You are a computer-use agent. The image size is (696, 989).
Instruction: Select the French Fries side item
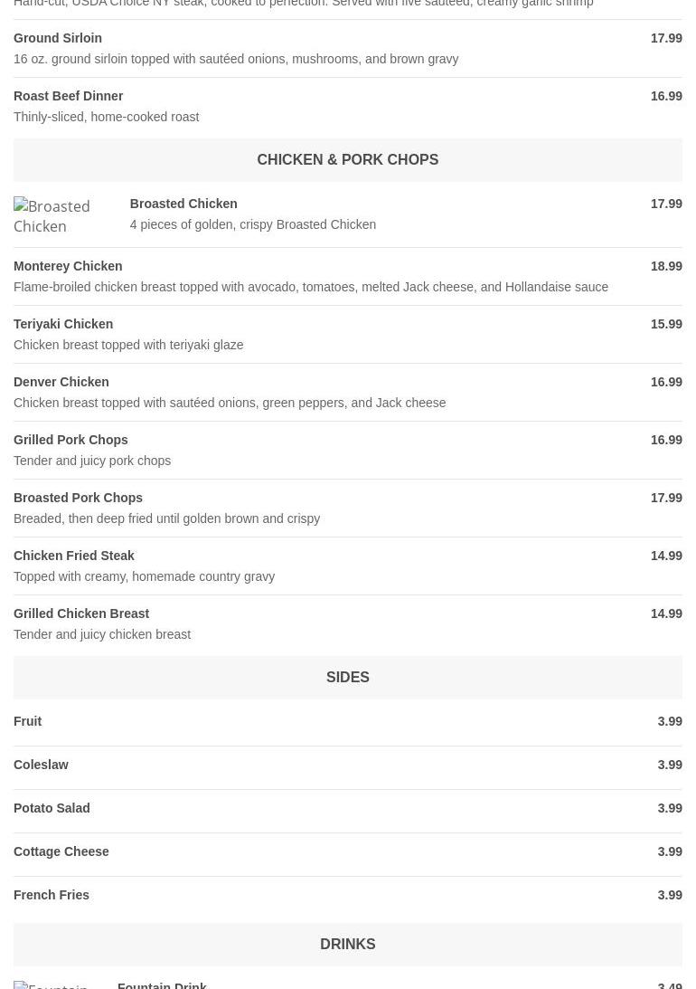52,896
